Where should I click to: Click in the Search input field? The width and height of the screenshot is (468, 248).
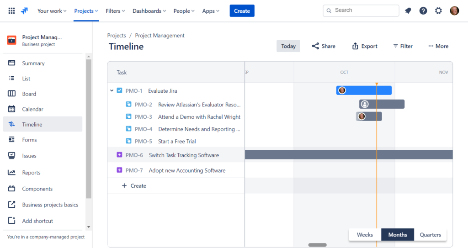(x=361, y=11)
